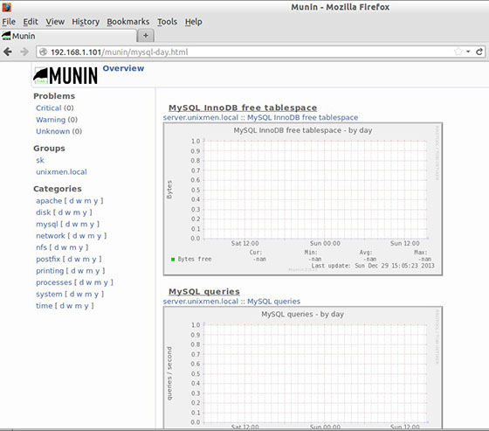
Task: Click MySQL InnoDB free tablespace breadcrumb link
Action: click(302, 117)
